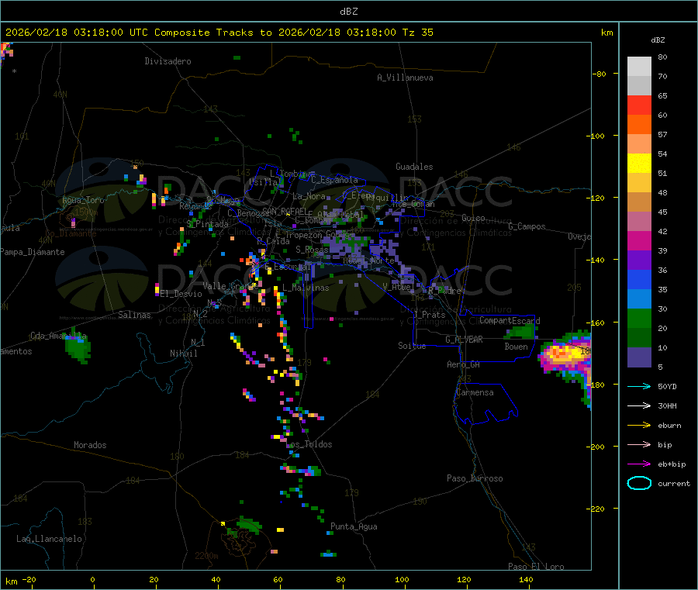Click the C_Campos map label
Viewport: 698px width, 590px height.
coord(527,226)
